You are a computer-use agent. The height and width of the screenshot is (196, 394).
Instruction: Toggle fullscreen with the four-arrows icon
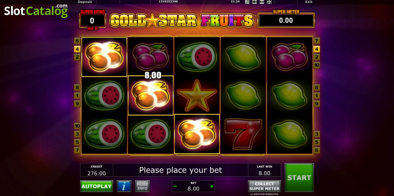coord(269,2)
